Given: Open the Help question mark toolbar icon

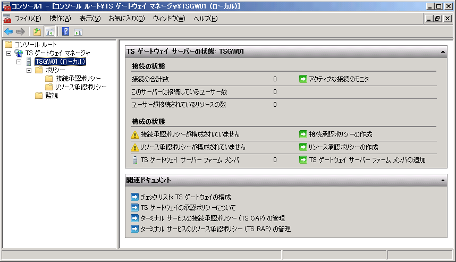Looking at the screenshot, I should point(66,31).
